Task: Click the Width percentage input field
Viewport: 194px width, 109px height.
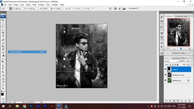Action: click(x=46, y=8)
